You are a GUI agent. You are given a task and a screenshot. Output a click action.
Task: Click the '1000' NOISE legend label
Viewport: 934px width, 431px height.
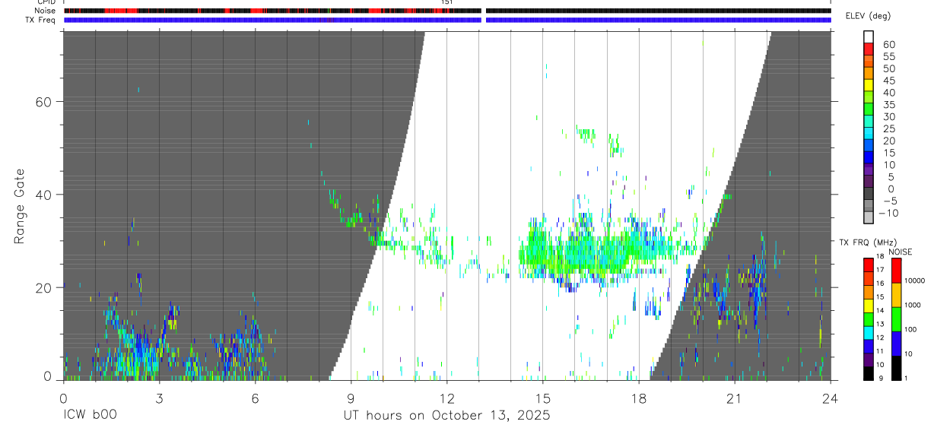click(912, 306)
